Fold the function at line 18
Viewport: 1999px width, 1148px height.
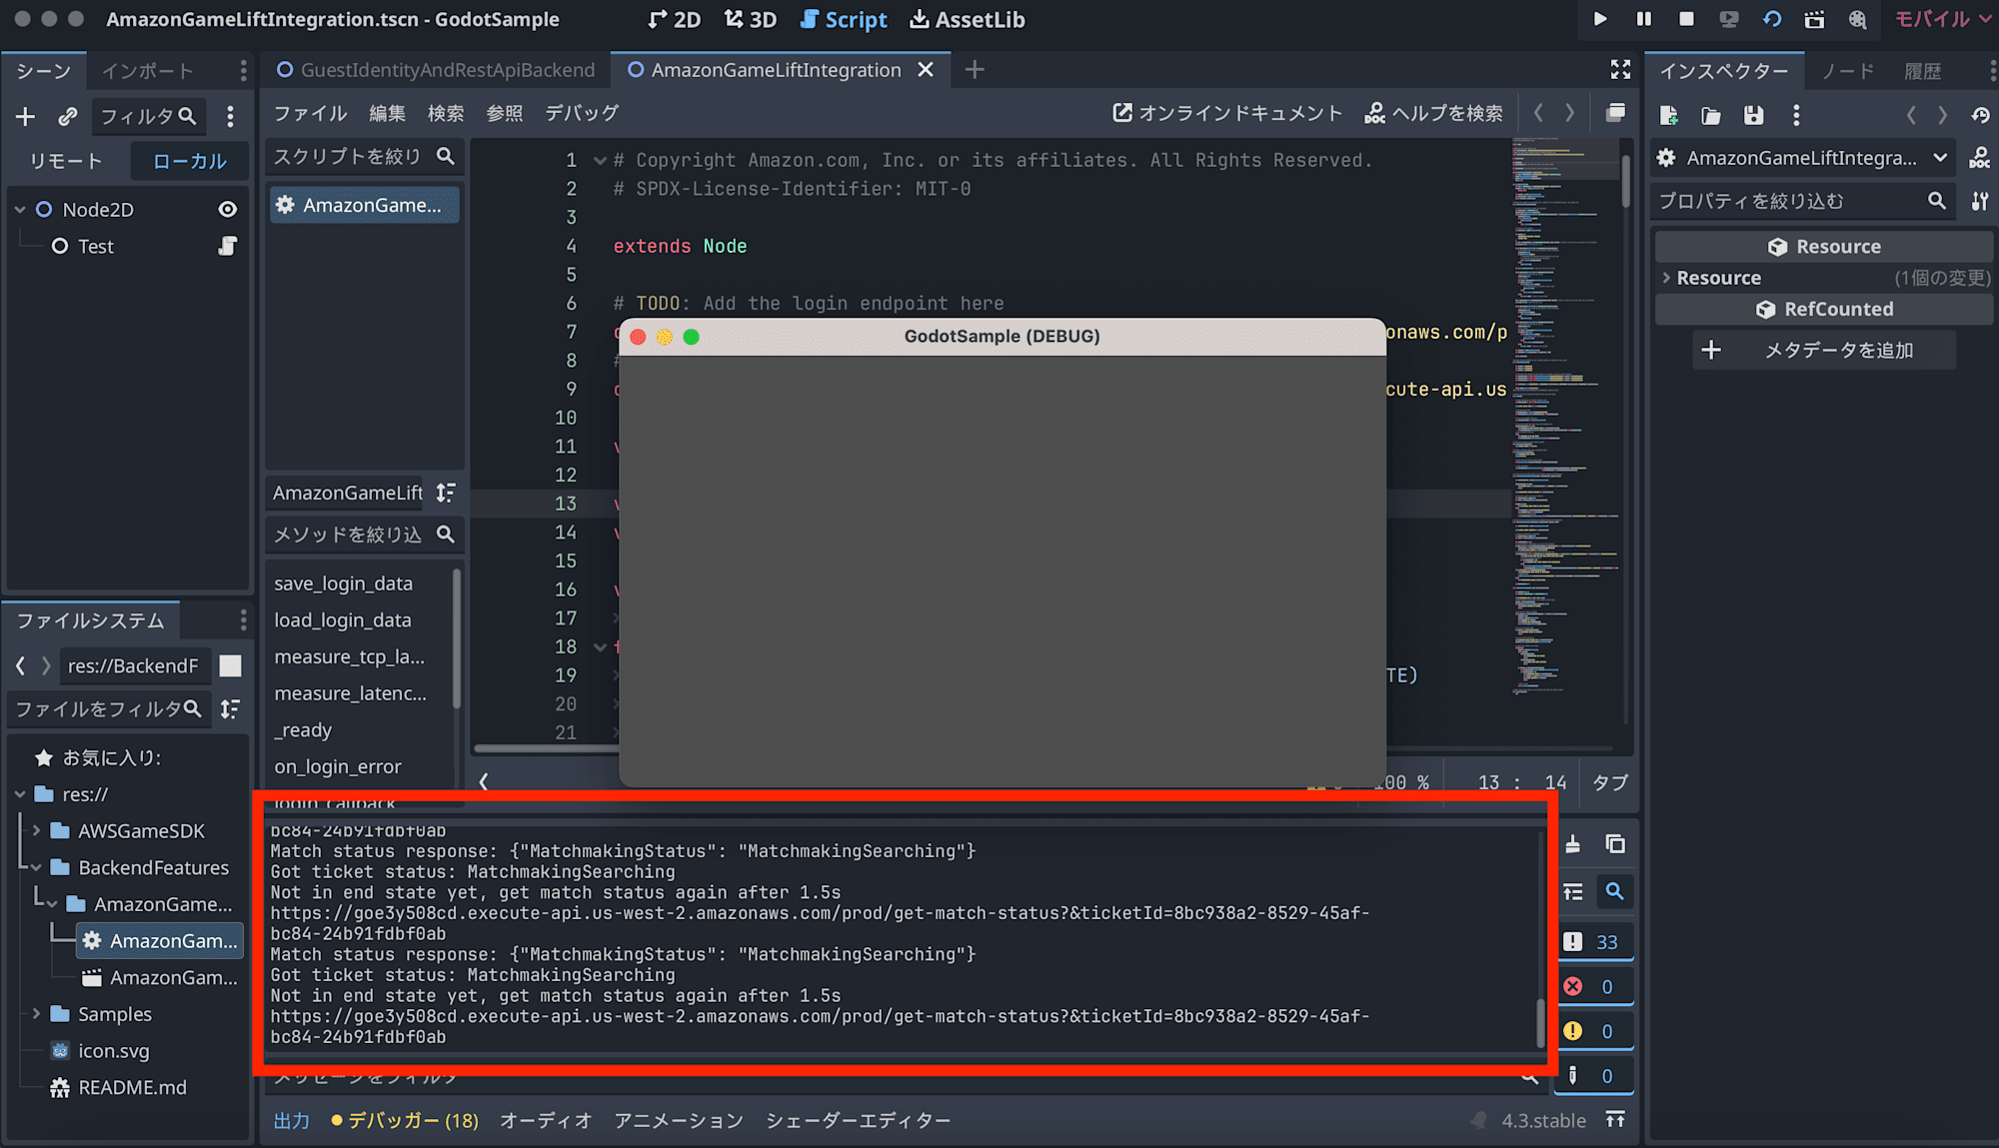coord(600,646)
